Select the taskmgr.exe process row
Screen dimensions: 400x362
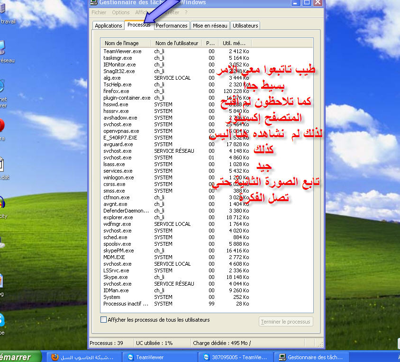click(x=118, y=58)
